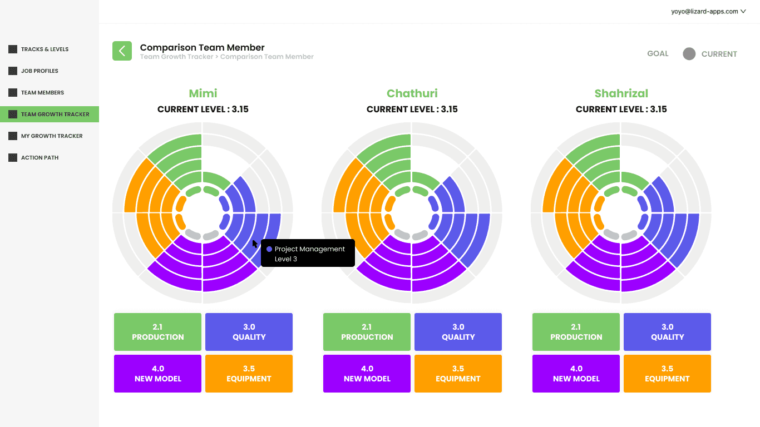
Task: Click the Tracks & Levels sidebar icon
Action: tap(13, 49)
